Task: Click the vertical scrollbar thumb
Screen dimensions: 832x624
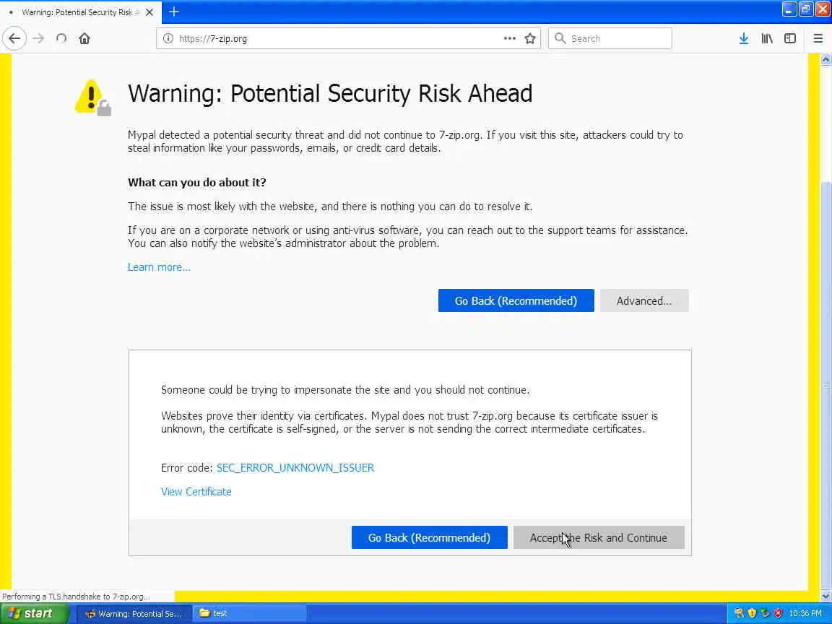Action: pos(825,385)
